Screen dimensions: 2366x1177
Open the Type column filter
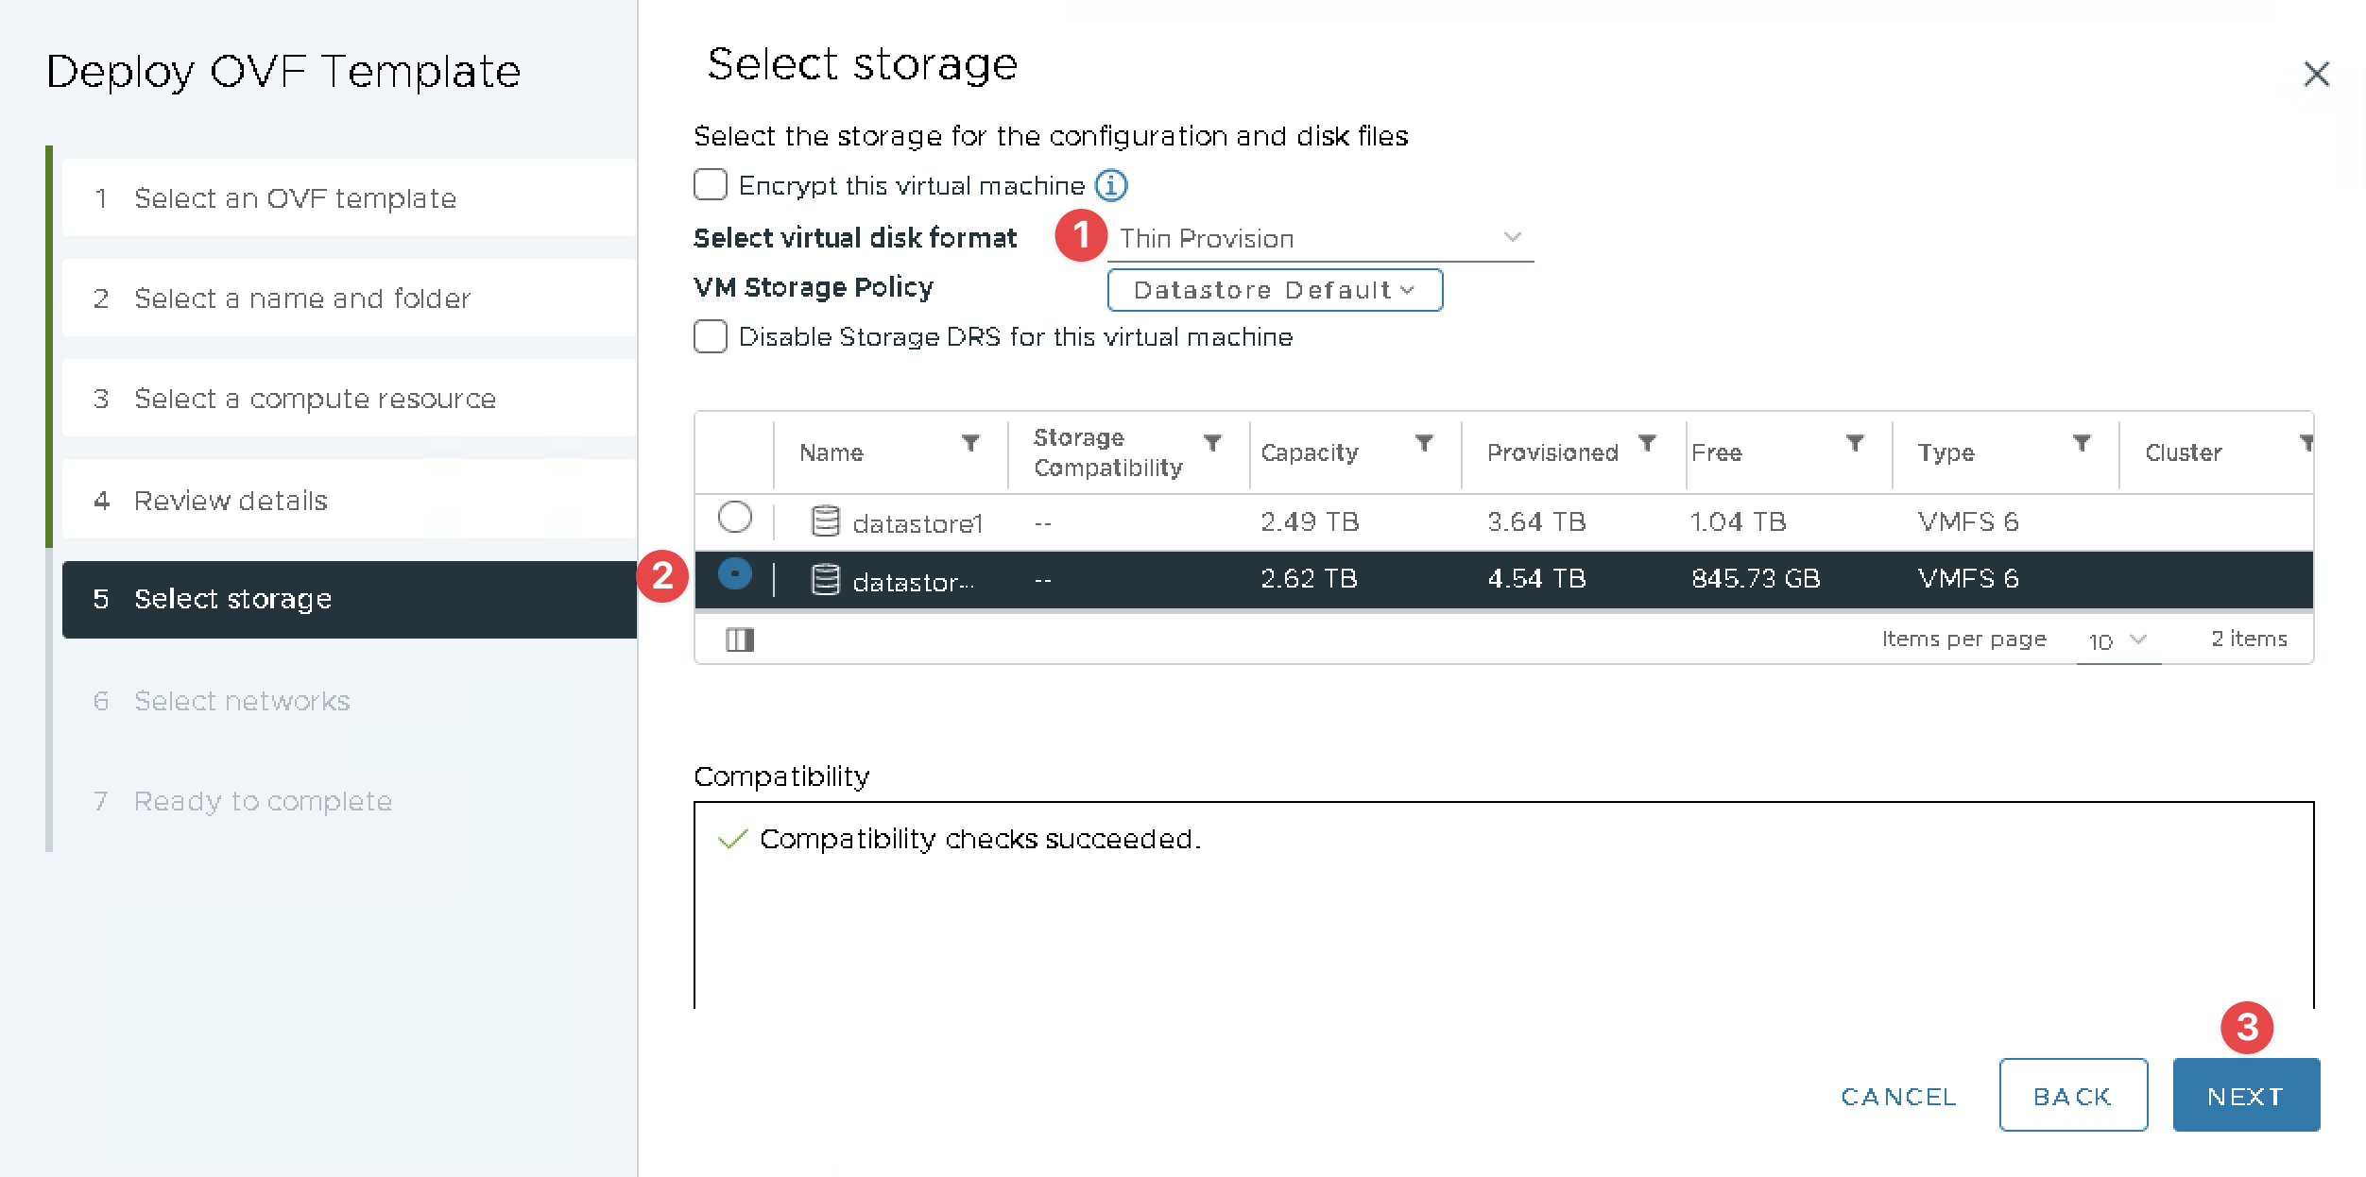click(2082, 443)
